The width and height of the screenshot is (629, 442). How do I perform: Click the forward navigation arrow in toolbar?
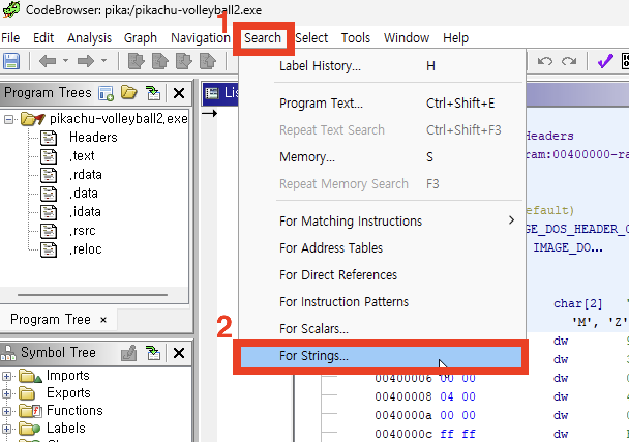tap(85, 62)
